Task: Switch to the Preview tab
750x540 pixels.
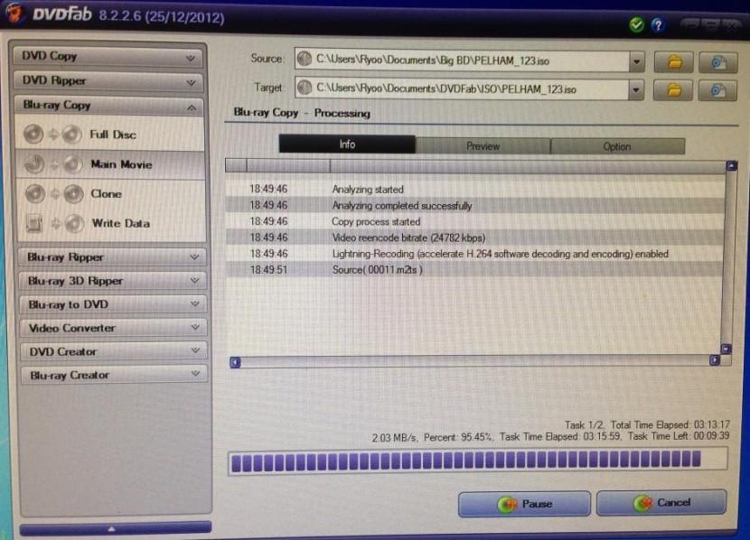Action: (x=483, y=146)
